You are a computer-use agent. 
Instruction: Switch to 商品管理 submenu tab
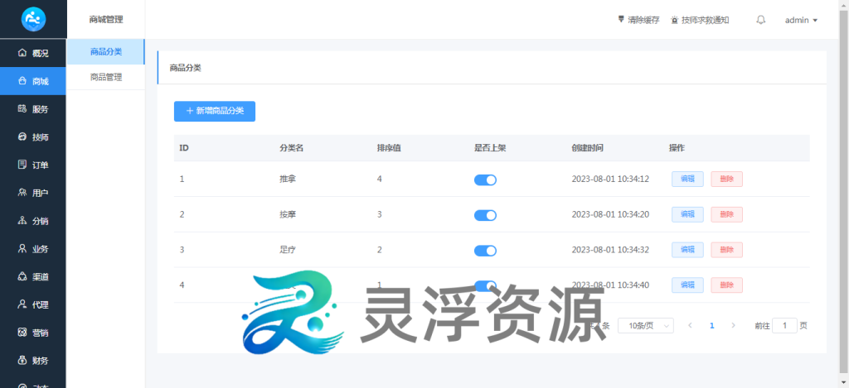coord(105,77)
